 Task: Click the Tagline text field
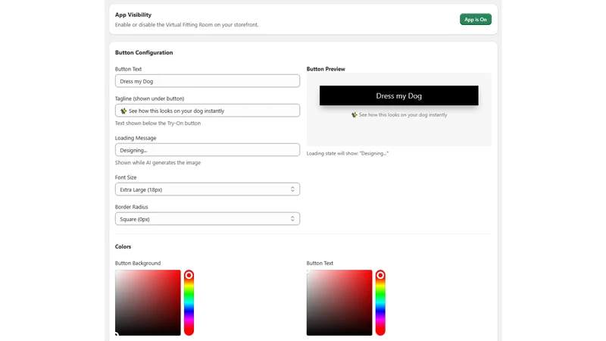click(x=207, y=111)
